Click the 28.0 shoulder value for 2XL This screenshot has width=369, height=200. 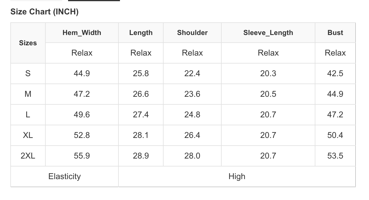(192, 156)
